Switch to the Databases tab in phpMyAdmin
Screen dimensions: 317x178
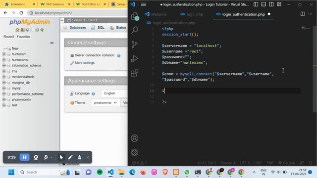click(x=75, y=28)
